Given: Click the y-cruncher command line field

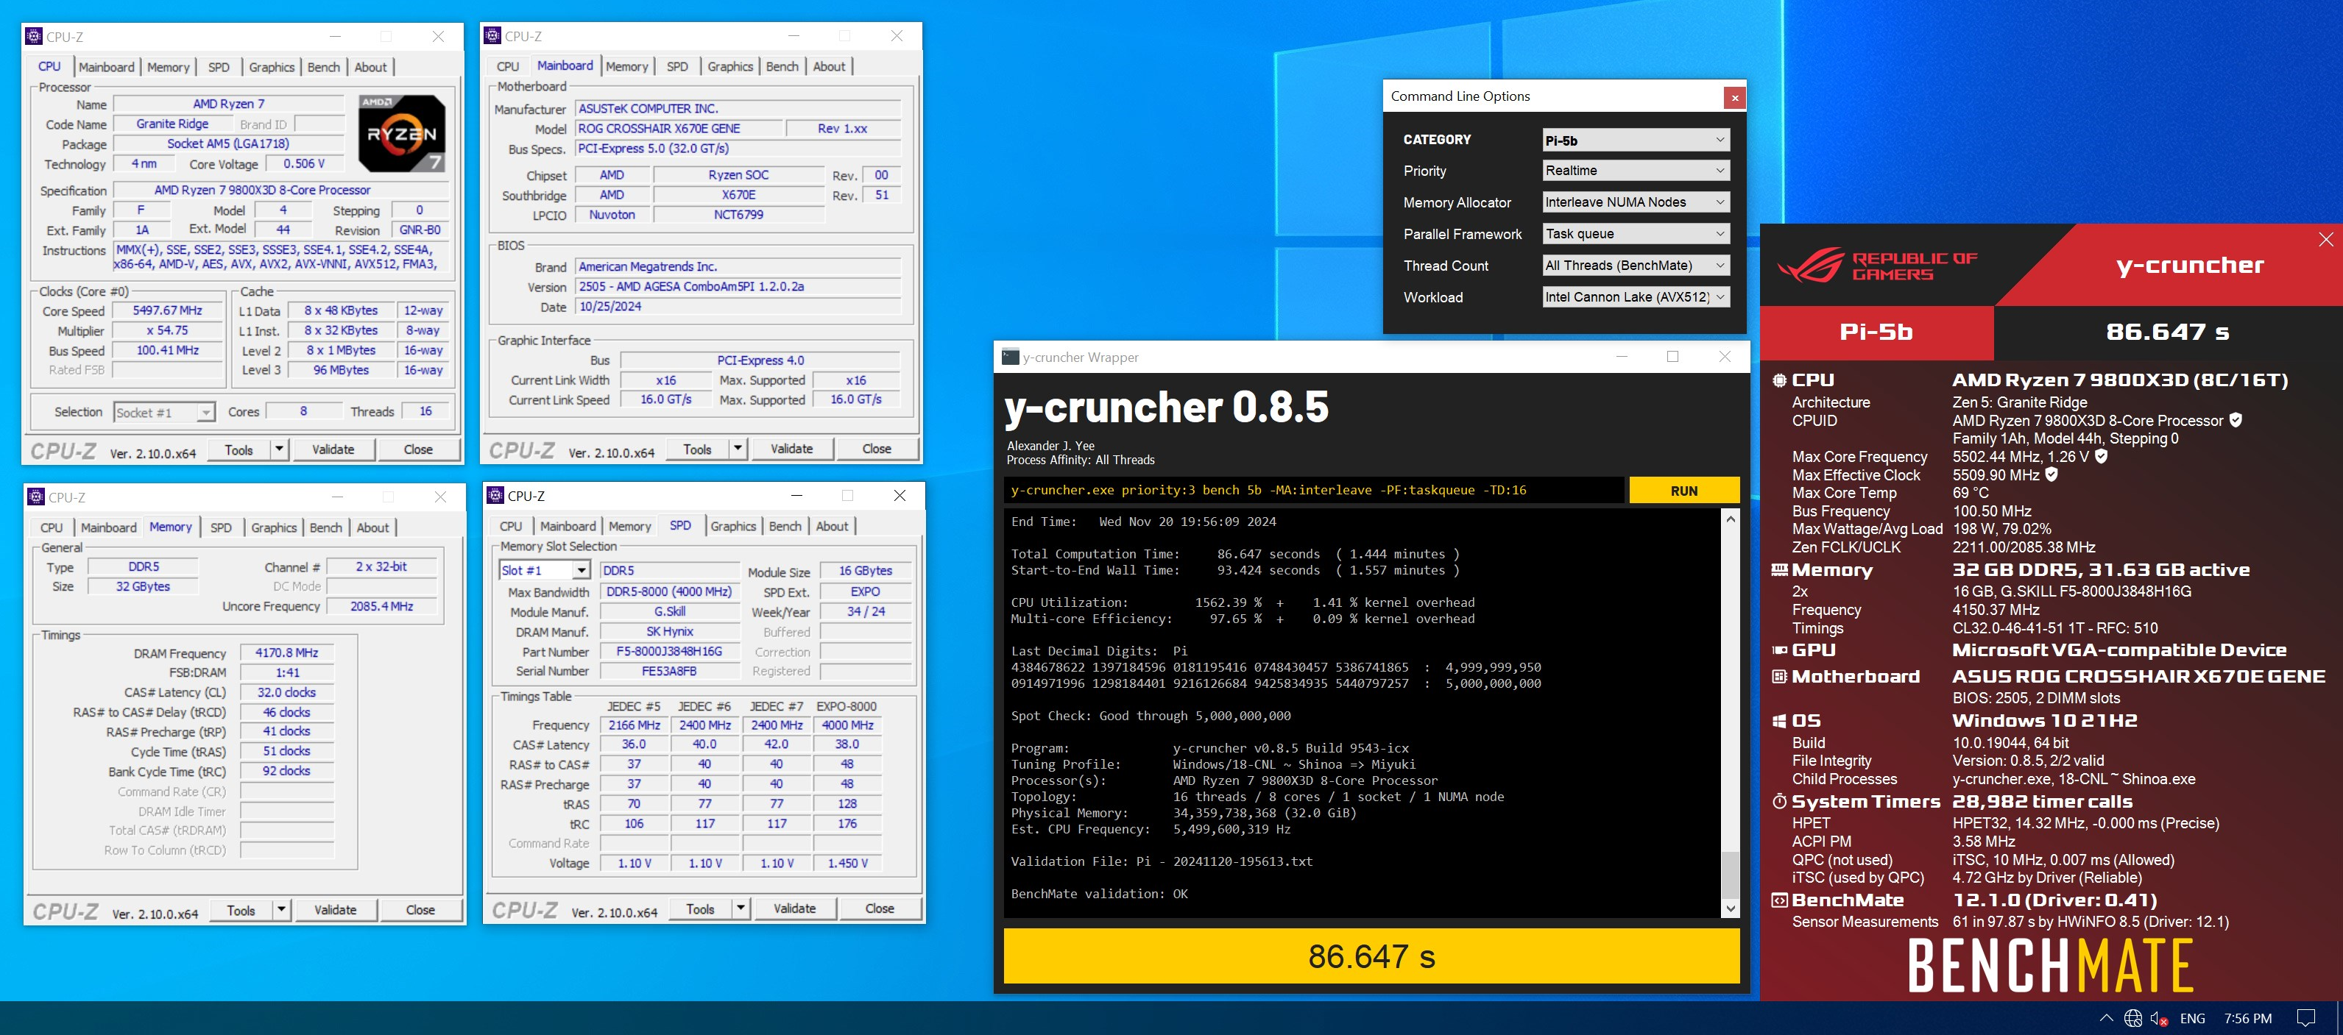Looking at the screenshot, I should click(x=1314, y=491).
